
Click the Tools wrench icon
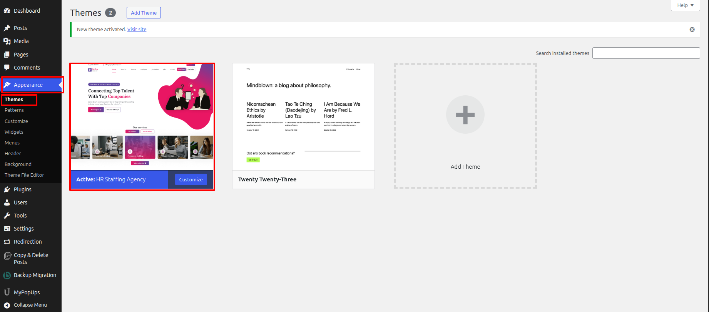[7, 216]
